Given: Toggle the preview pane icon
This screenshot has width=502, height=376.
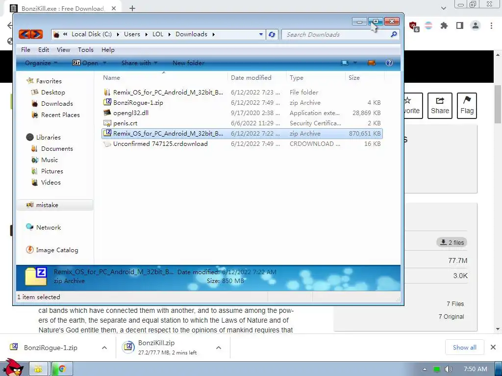Looking at the screenshot, I should tap(372, 63).
